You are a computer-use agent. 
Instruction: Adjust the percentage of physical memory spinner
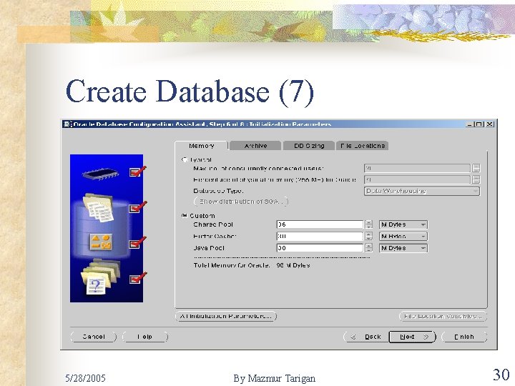[476, 180]
